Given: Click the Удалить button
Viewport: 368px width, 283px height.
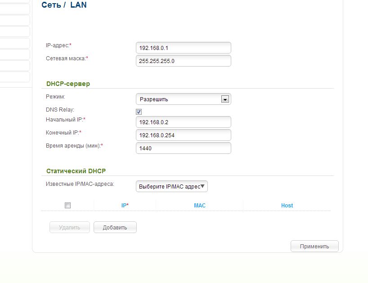Looking at the screenshot, I should point(69,227).
